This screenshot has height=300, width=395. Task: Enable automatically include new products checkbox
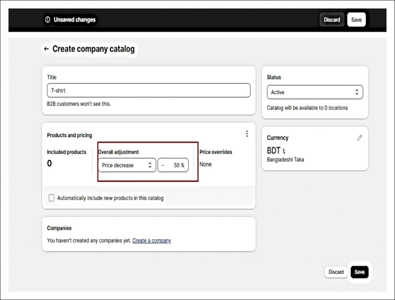(x=51, y=198)
